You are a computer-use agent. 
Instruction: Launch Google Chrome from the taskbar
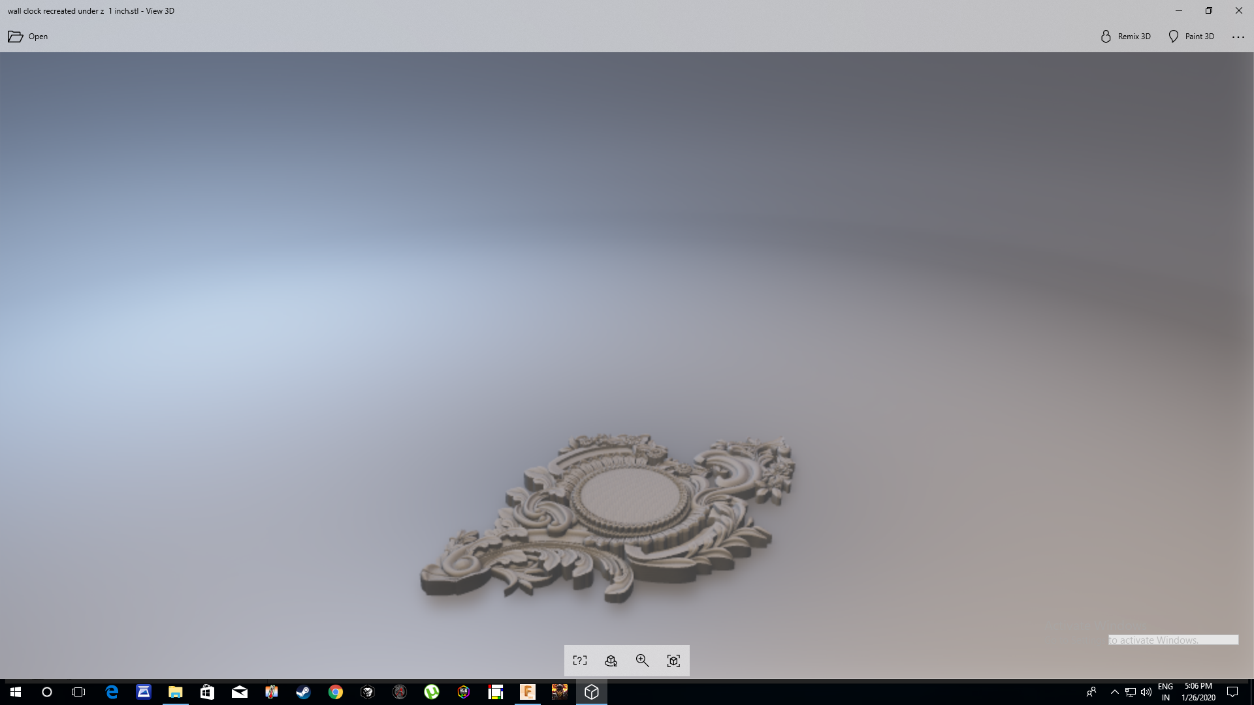336,692
